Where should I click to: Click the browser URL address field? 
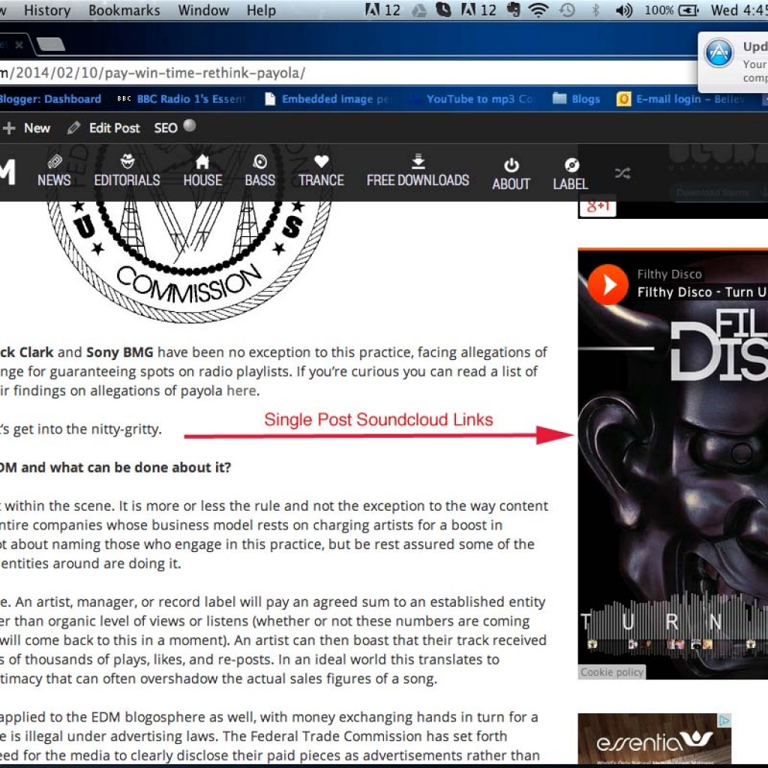click(337, 73)
